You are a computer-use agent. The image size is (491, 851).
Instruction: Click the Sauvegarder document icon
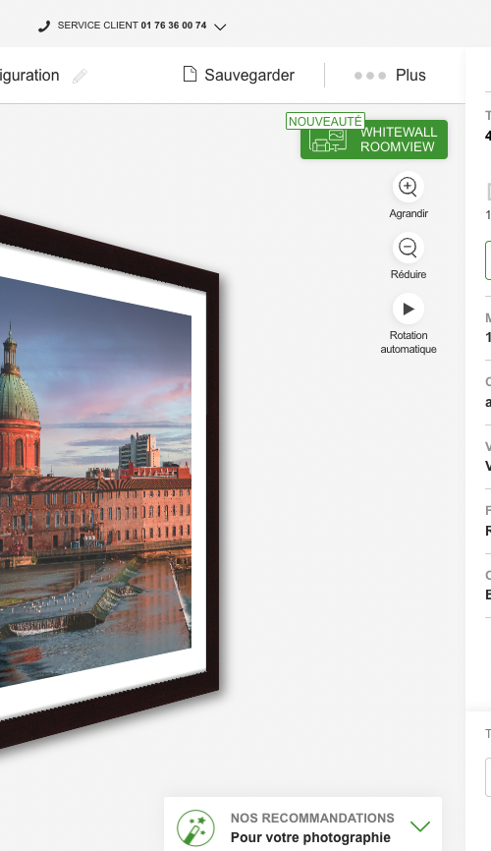190,74
